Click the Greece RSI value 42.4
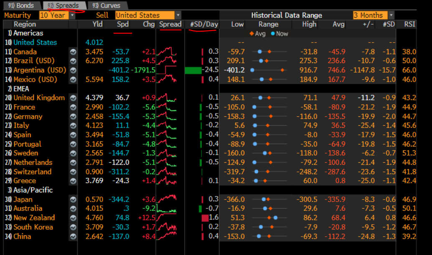The image size is (432, 255). point(409,181)
